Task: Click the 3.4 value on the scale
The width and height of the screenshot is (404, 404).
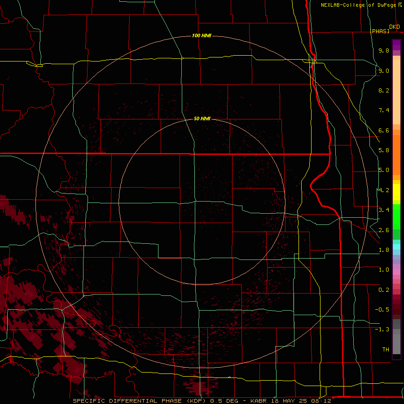Action: pos(384,210)
